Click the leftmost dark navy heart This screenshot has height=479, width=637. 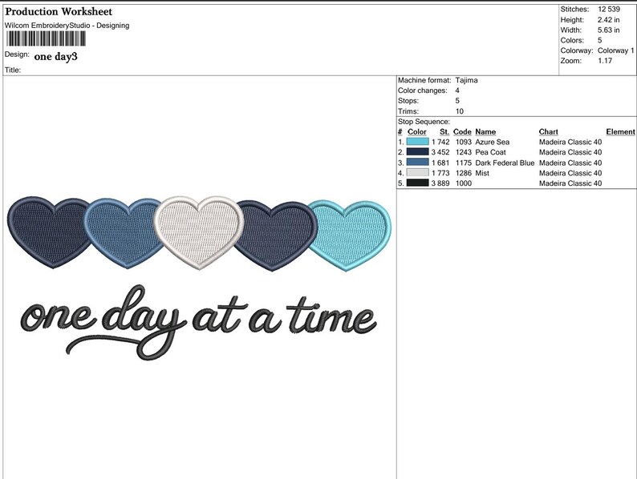[x=47, y=232]
